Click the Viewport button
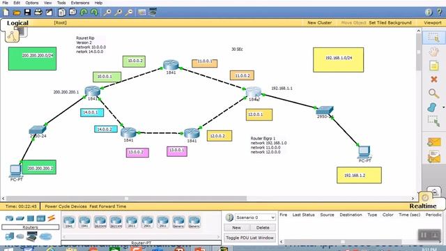The width and height of the screenshot is (446, 251). click(433, 22)
